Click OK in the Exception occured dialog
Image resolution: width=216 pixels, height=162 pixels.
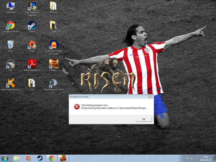click(144, 119)
